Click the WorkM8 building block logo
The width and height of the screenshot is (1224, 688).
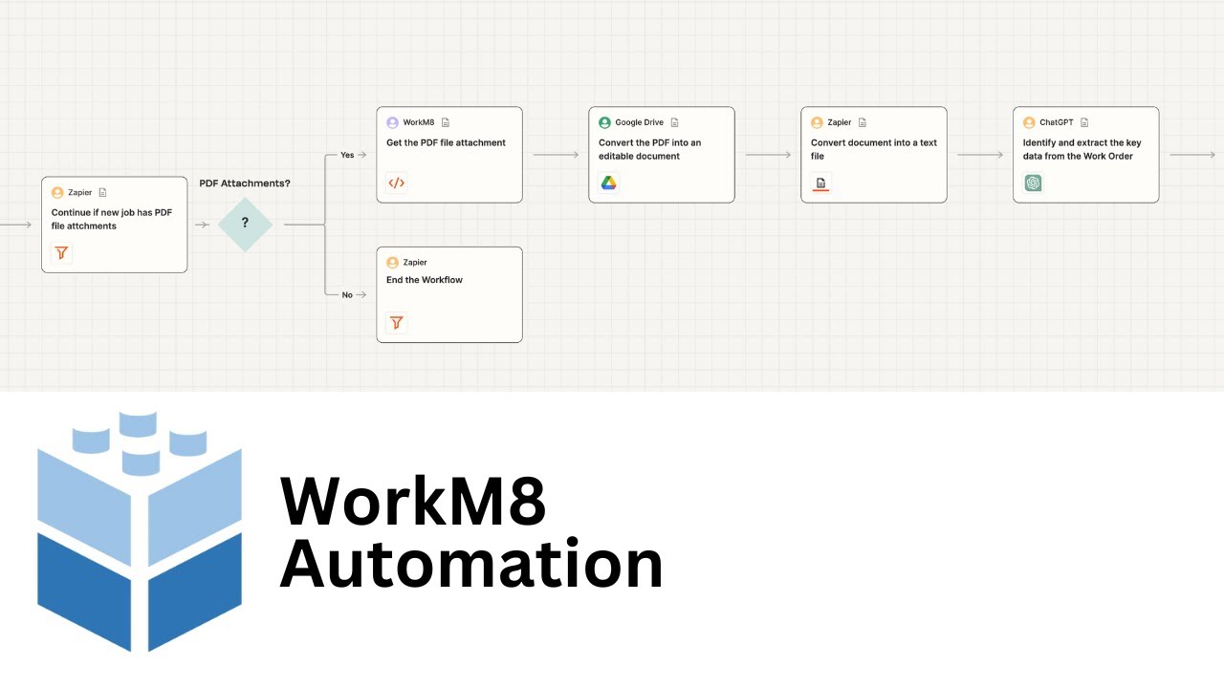point(140,532)
